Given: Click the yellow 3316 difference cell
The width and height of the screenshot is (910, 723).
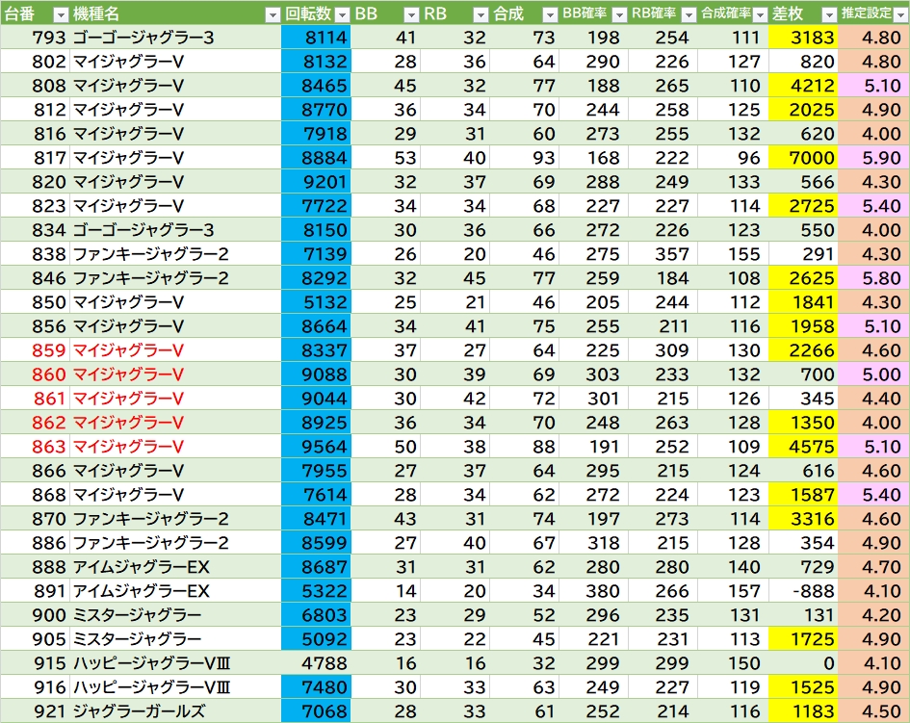Looking at the screenshot, I should tap(803, 519).
